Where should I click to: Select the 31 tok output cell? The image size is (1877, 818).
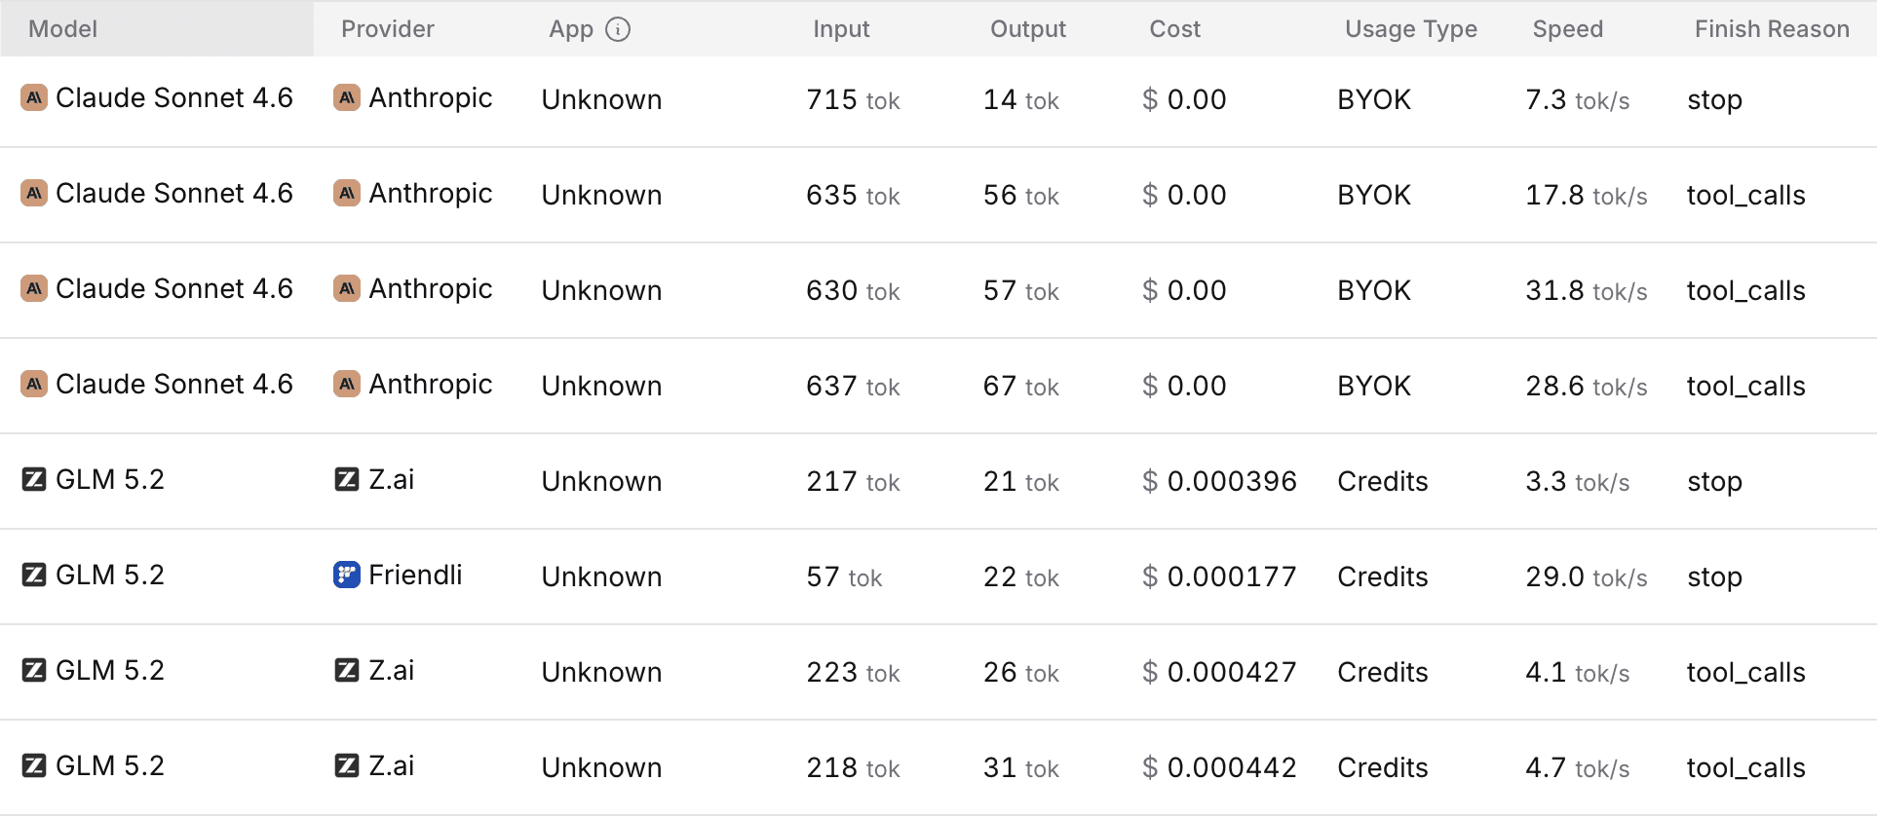click(1021, 767)
